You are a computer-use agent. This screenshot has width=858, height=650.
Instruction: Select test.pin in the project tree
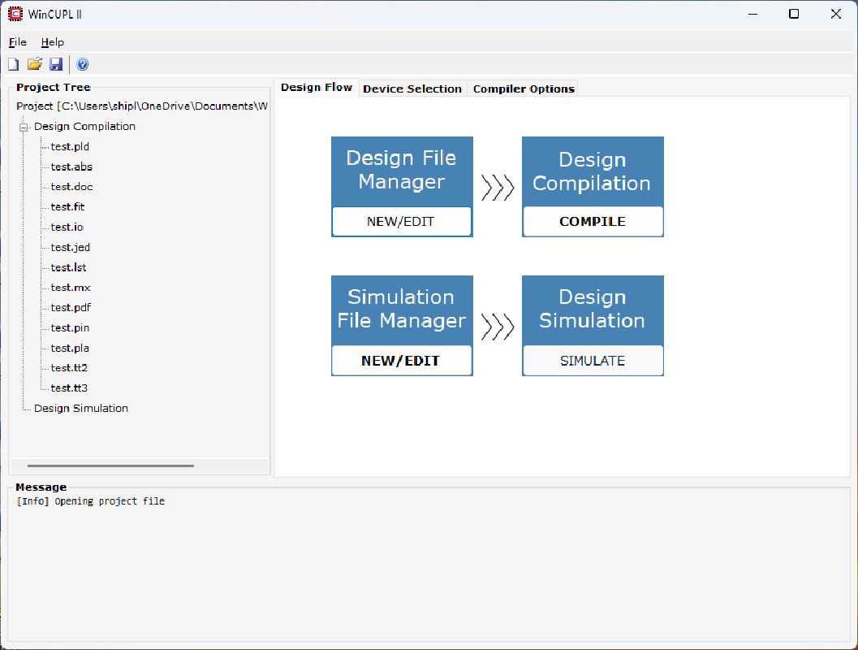click(x=70, y=328)
